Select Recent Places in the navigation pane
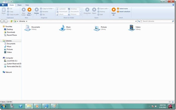Image resolution: width=176 pixels, height=110 pixels. [10, 35]
